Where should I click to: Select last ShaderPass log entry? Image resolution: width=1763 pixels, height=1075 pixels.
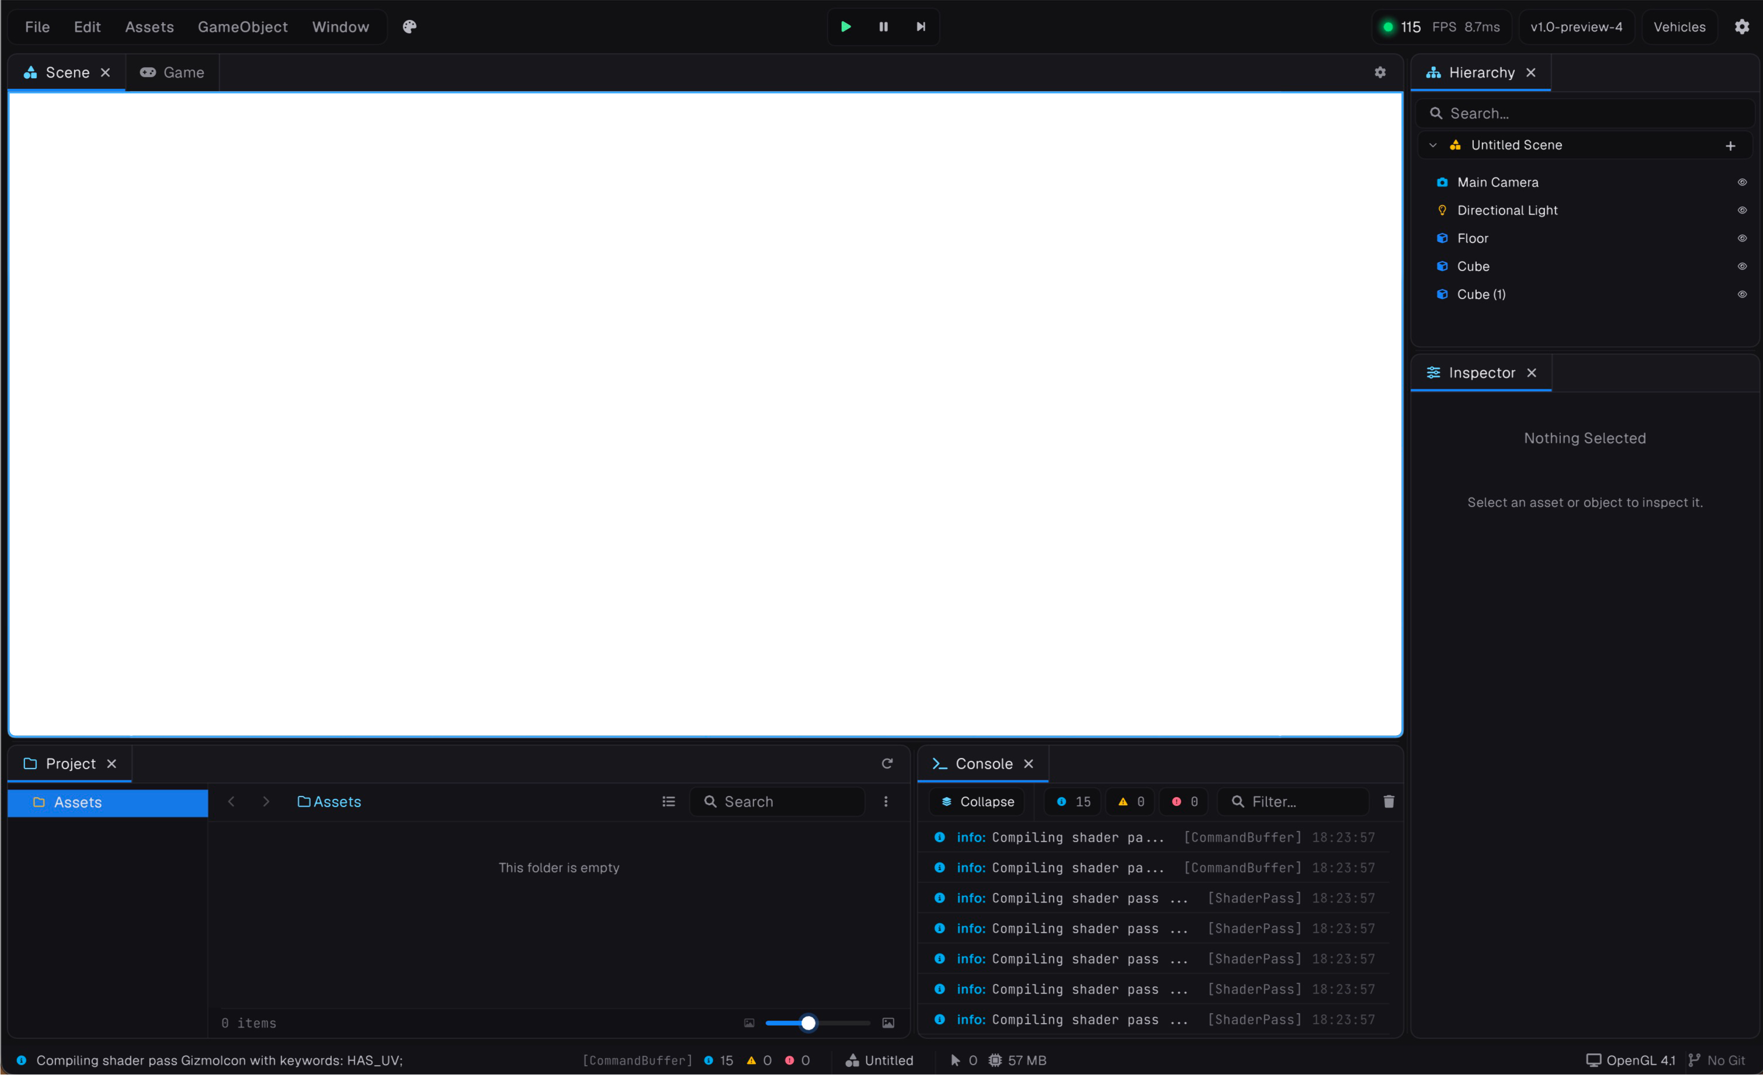tap(1154, 1020)
